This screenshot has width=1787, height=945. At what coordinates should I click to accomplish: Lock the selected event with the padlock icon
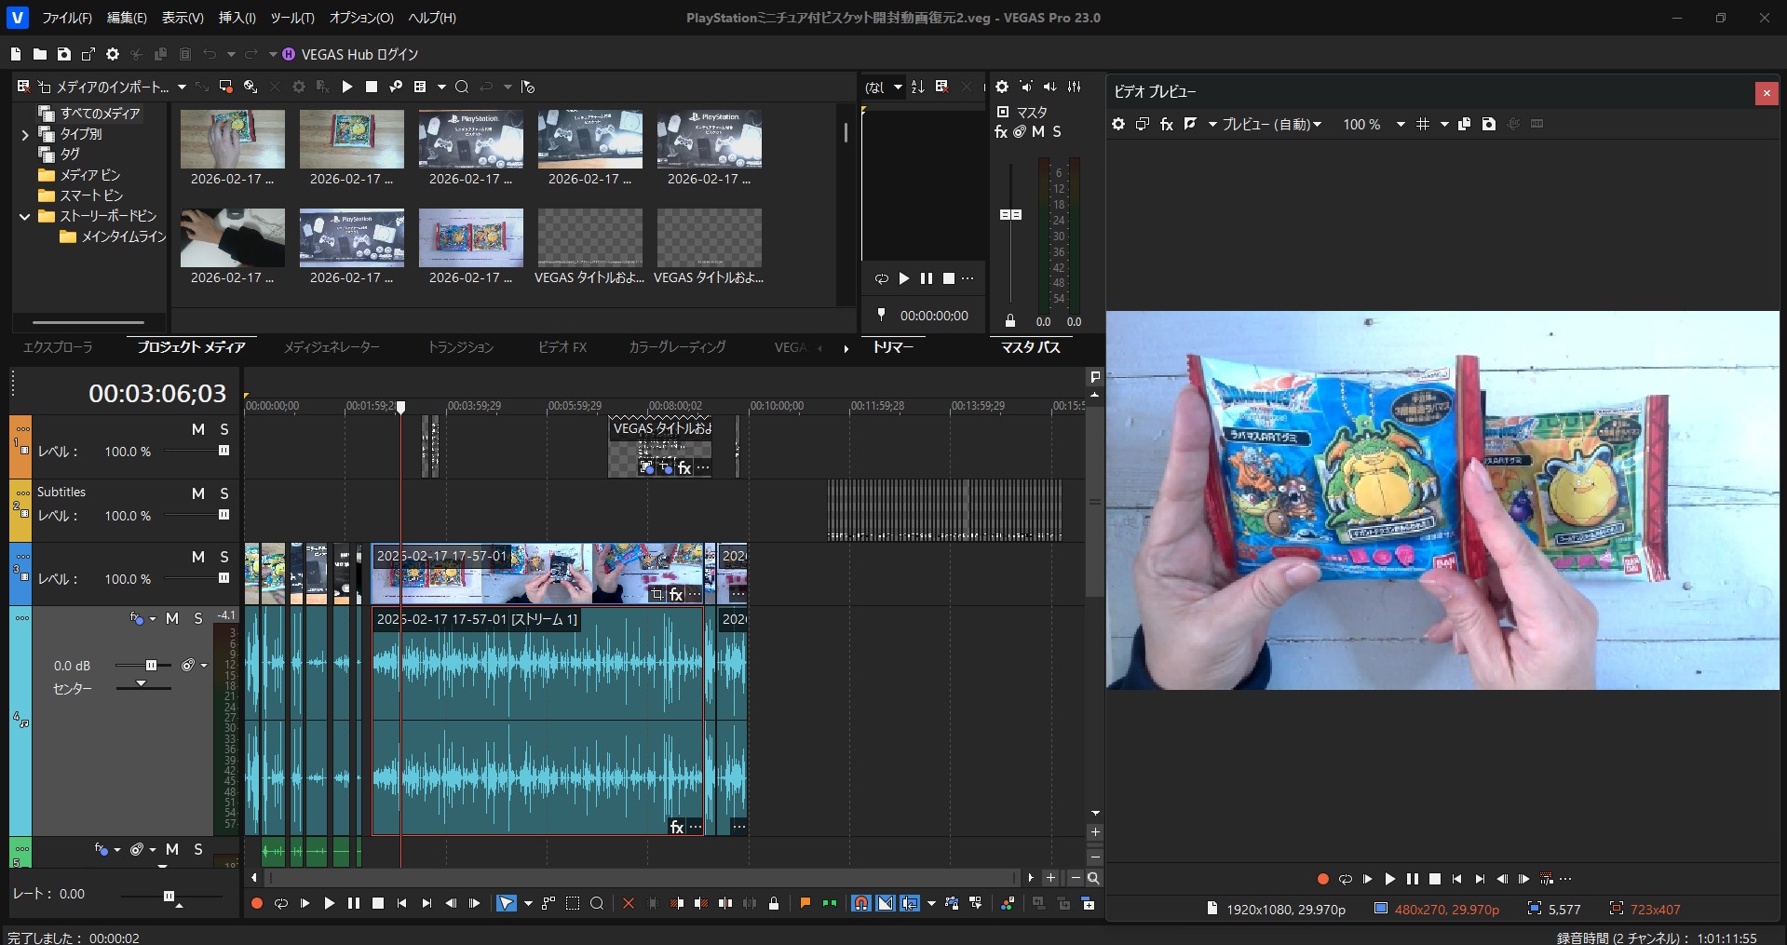tap(773, 903)
